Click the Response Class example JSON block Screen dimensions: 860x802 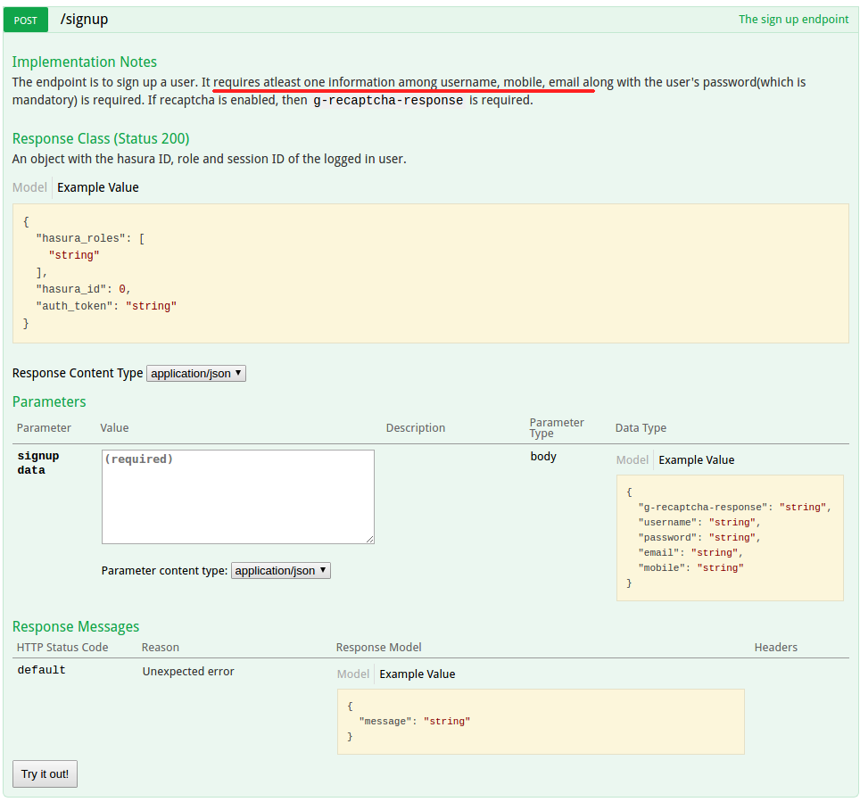(x=431, y=273)
